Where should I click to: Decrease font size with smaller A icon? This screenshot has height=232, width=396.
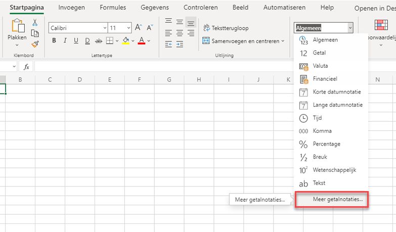150,27
